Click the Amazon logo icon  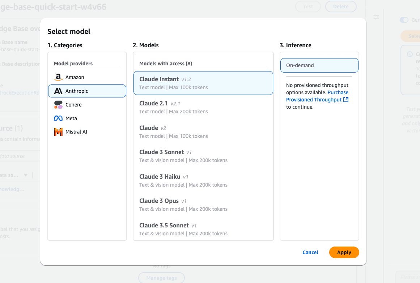coord(58,78)
